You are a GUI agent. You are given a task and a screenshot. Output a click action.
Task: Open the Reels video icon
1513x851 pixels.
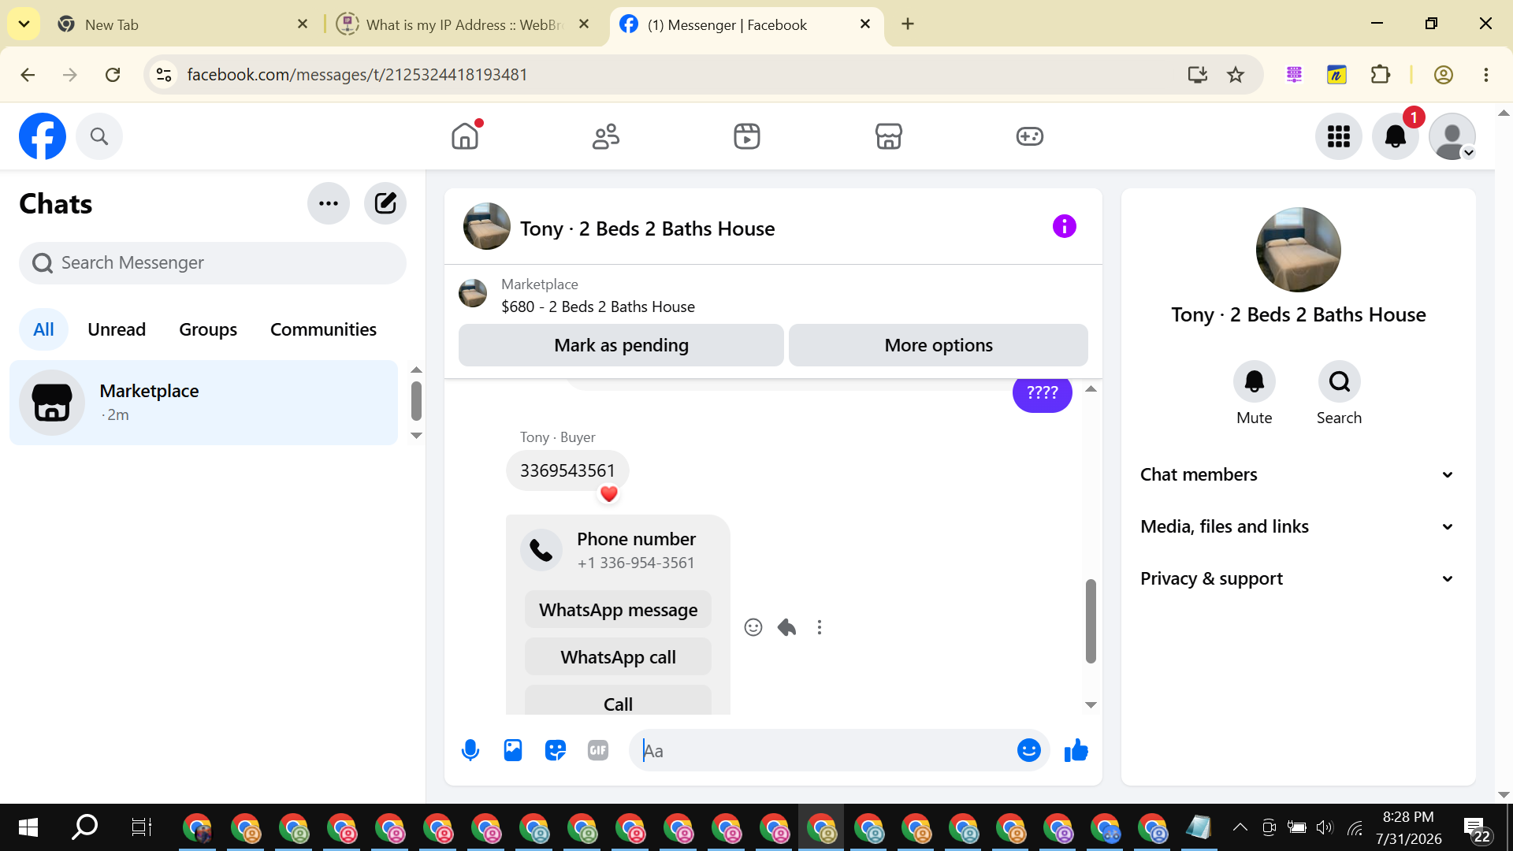747,136
